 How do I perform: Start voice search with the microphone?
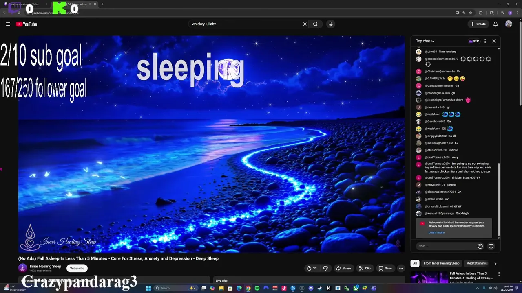(331, 24)
